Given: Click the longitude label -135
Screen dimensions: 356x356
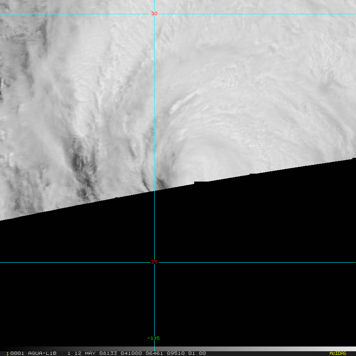Looking at the screenshot, I should 153,338.
